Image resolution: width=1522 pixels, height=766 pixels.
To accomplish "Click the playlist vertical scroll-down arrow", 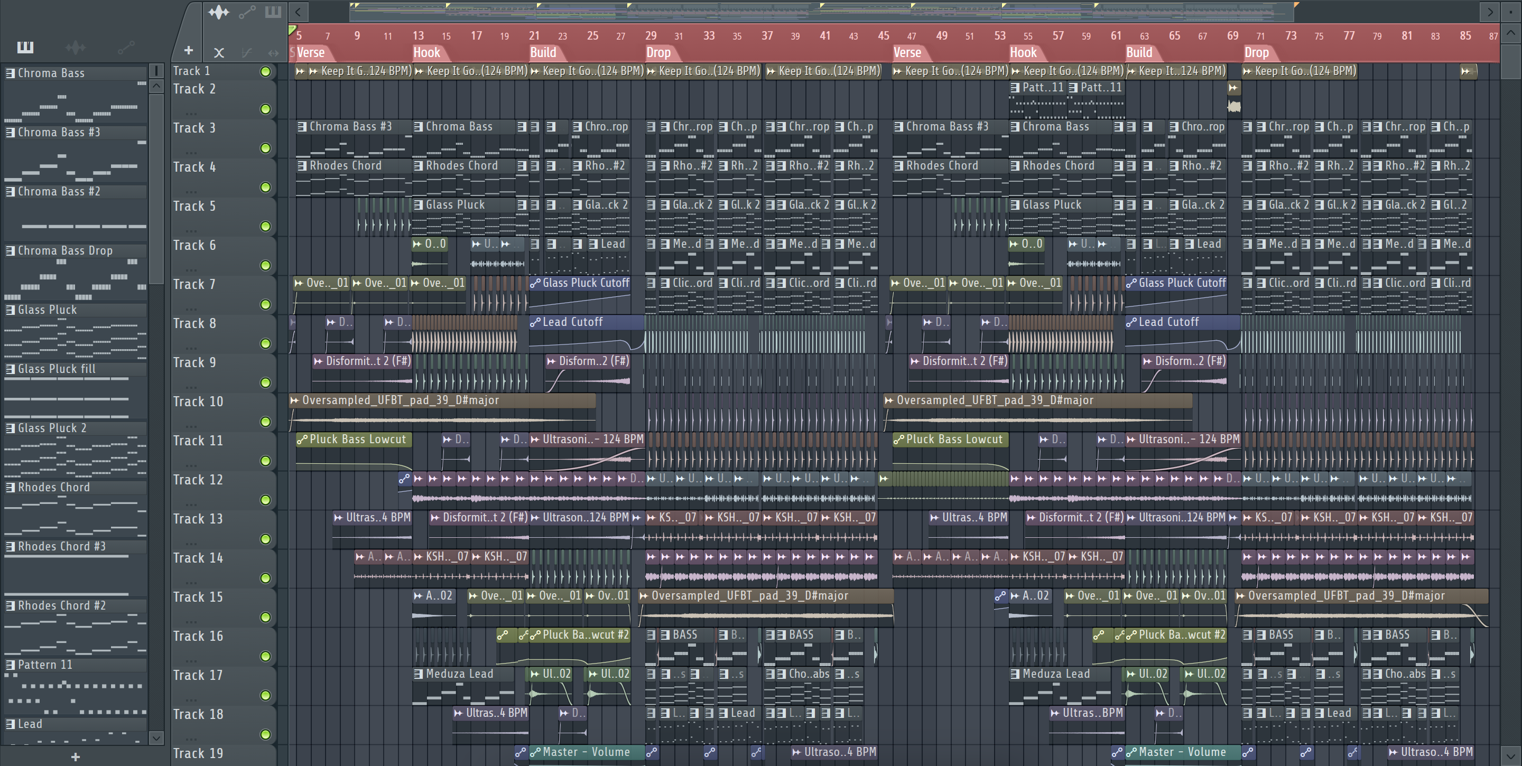I will pyautogui.click(x=1511, y=755).
